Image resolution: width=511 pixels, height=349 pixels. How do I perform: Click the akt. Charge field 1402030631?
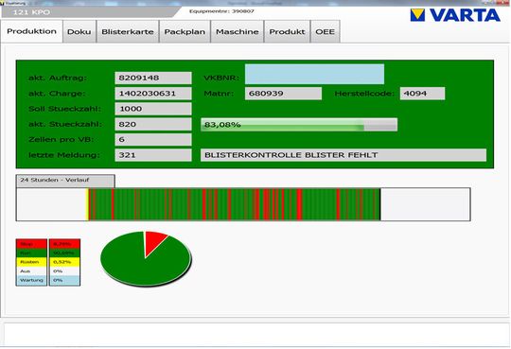click(x=153, y=94)
